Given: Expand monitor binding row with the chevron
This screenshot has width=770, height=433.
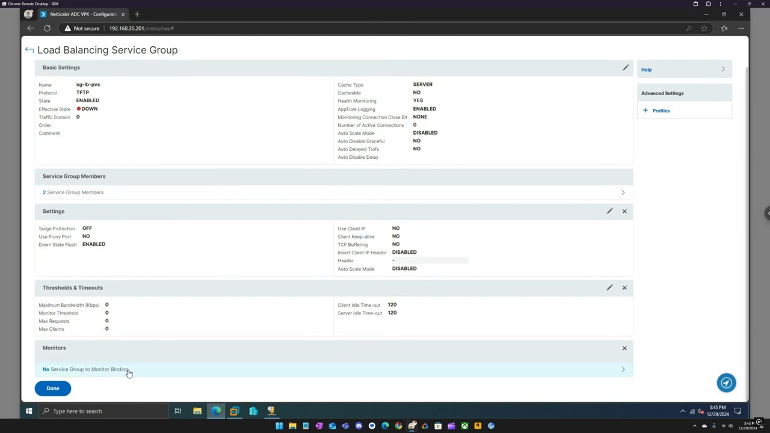Looking at the screenshot, I should tap(623, 369).
